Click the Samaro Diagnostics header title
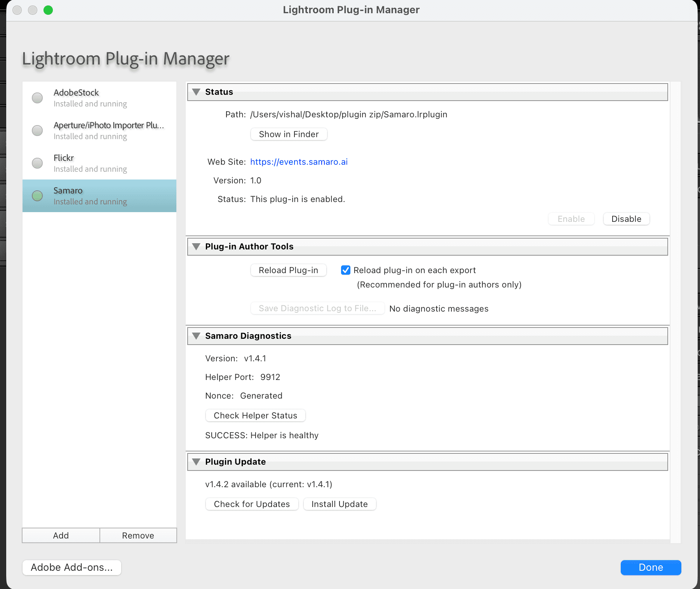This screenshot has height=589, width=700. coord(248,336)
